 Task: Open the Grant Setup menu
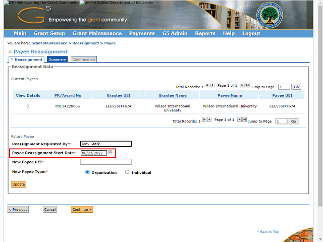[x=49, y=33]
